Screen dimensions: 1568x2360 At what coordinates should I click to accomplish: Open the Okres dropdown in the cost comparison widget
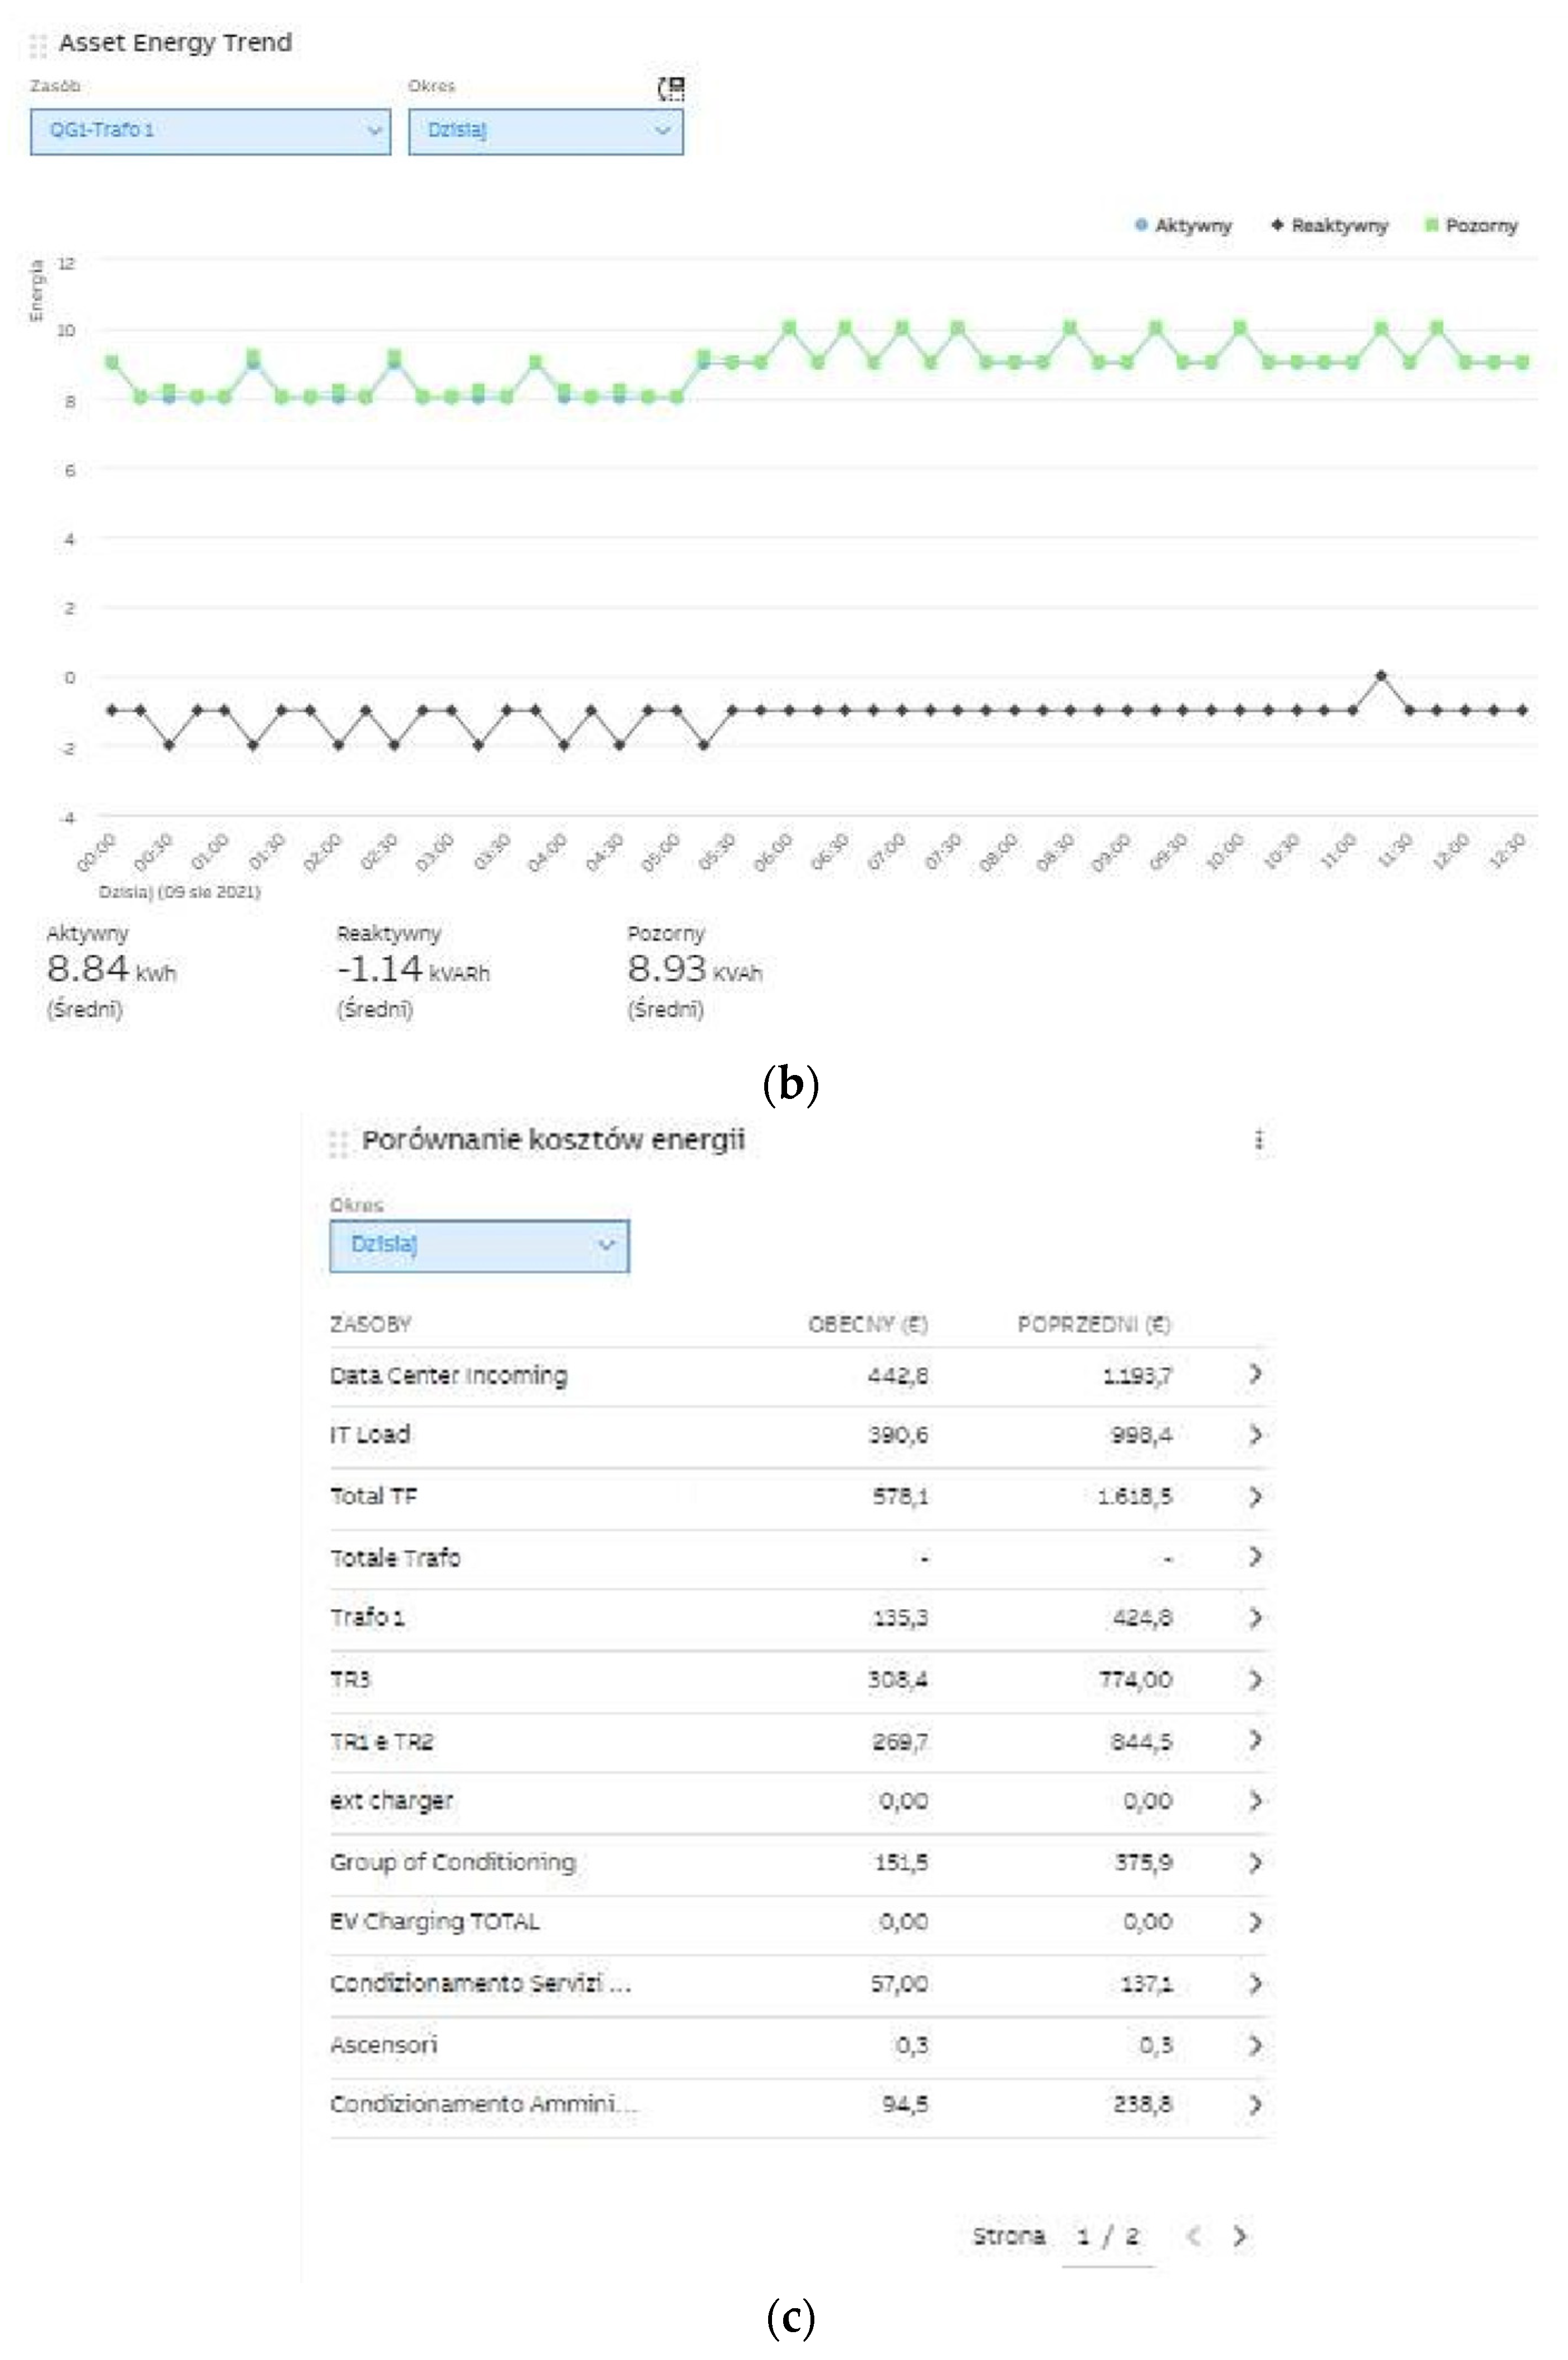tap(479, 1245)
